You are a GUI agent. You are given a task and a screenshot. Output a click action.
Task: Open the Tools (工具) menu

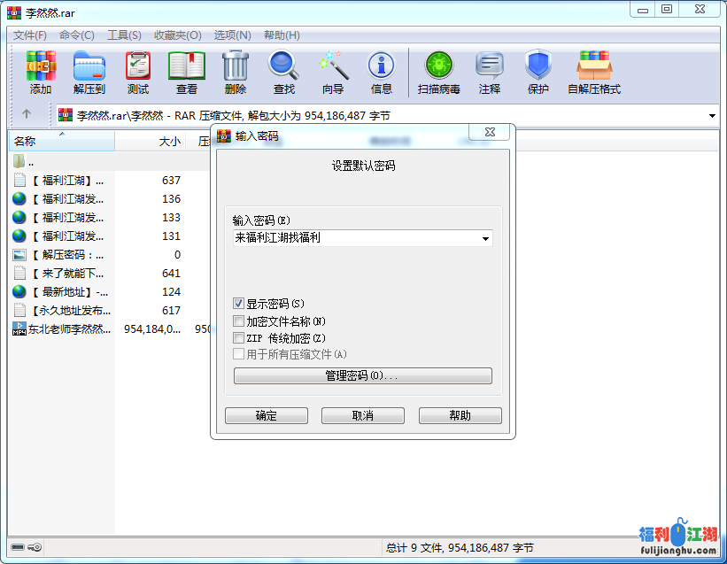(x=124, y=35)
